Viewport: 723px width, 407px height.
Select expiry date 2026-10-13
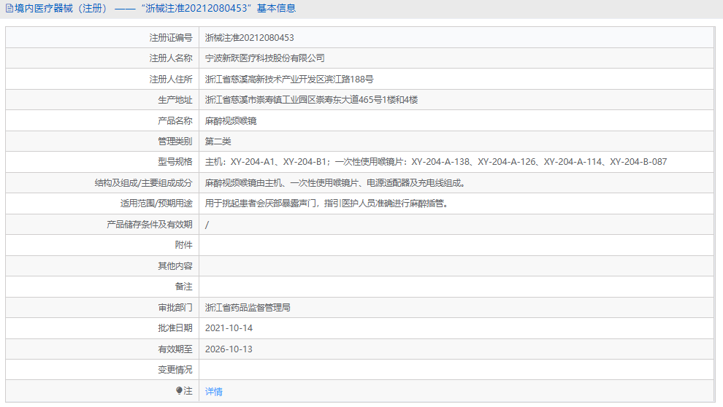229,349
